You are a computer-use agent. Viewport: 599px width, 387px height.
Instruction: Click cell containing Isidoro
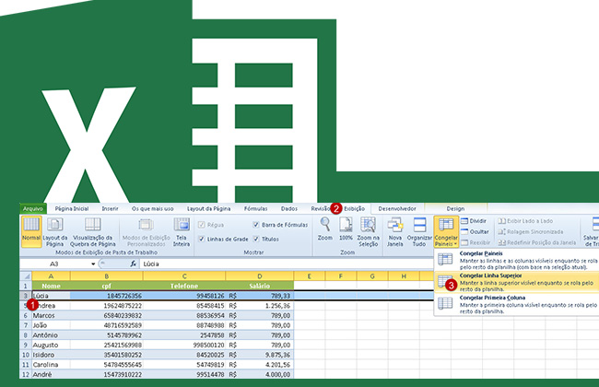click(51, 355)
